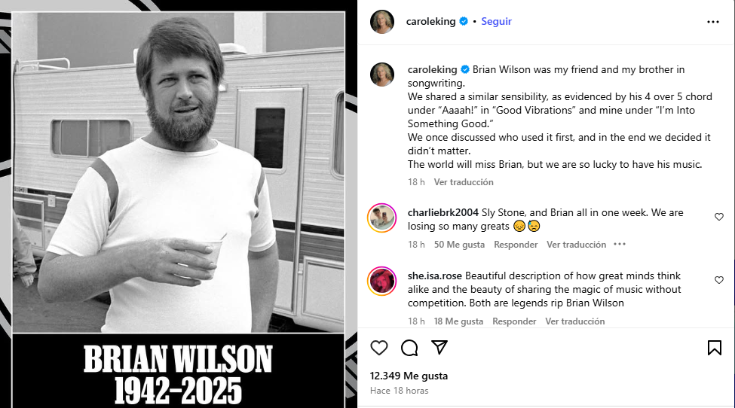Open charliebrk2004's profile avatar
Image resolution: width=735 pixels, height=408 pixels.
[x=381, y=218]
